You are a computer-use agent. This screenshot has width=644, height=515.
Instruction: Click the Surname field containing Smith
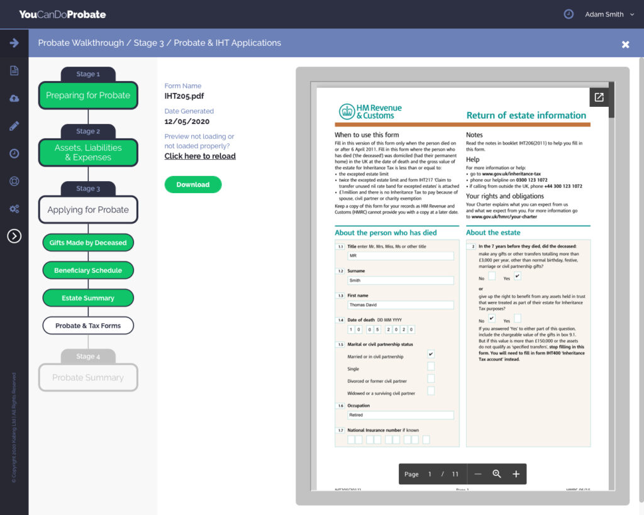pyautogui.click(x=401, y=280)
